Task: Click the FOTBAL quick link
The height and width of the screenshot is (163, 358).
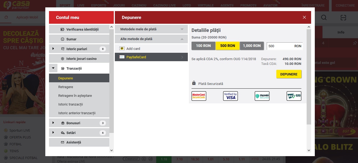Action: pyautogui.click(x=16, y=144)
